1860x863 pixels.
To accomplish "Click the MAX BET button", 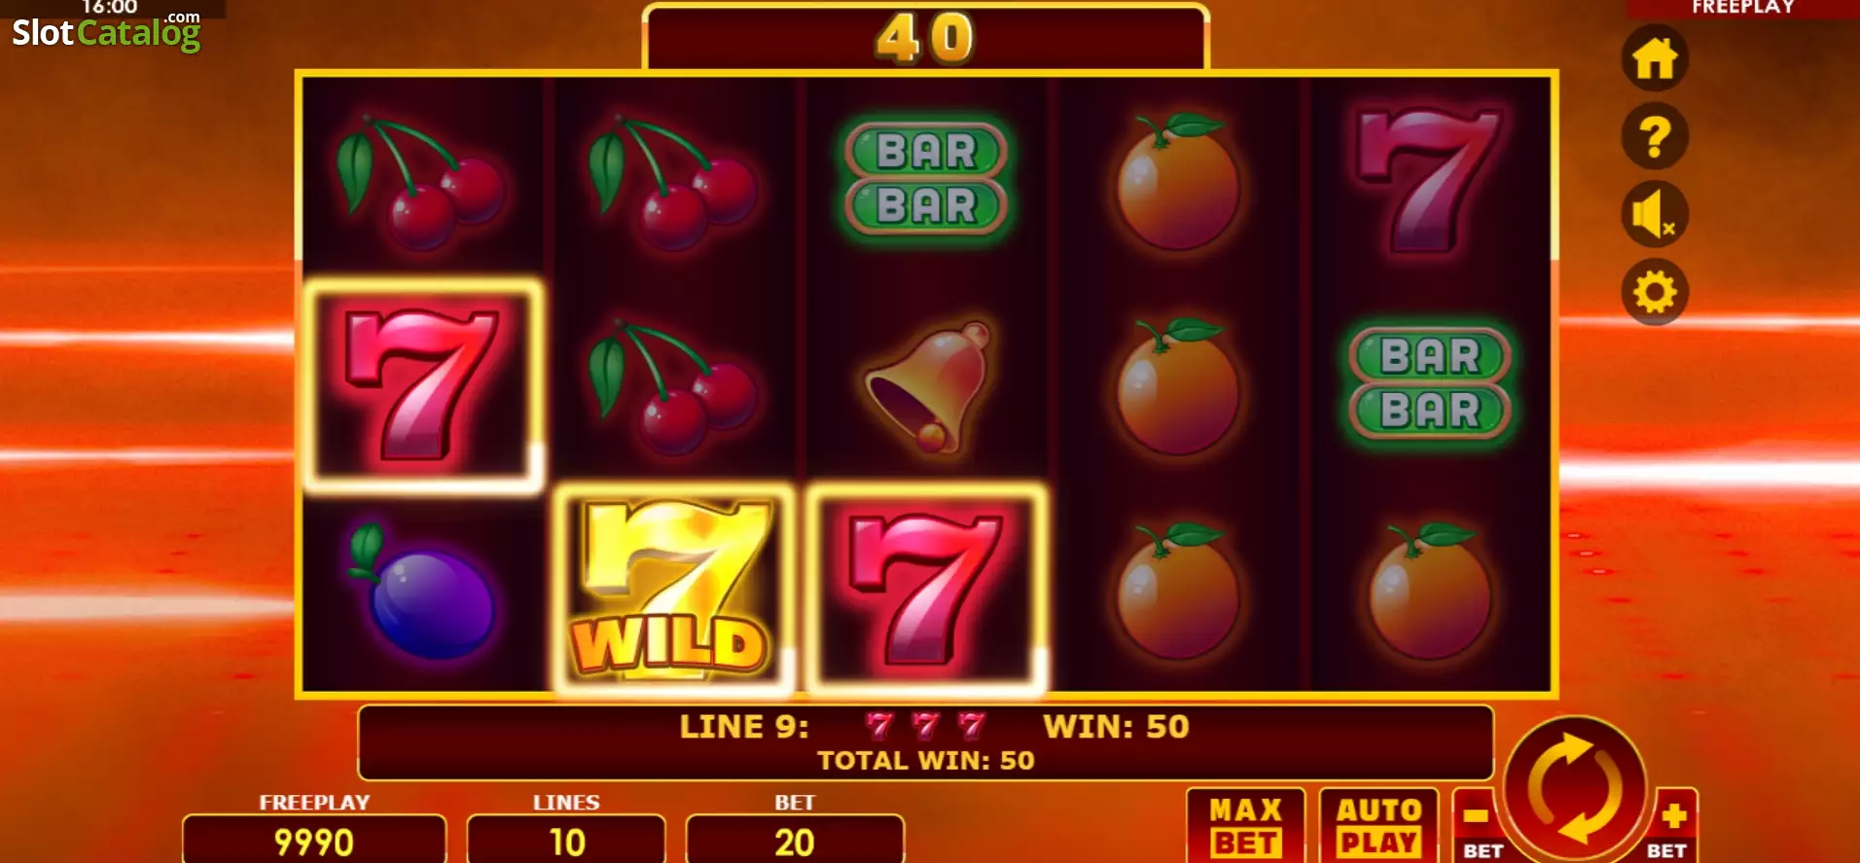I will point(1246,826).
